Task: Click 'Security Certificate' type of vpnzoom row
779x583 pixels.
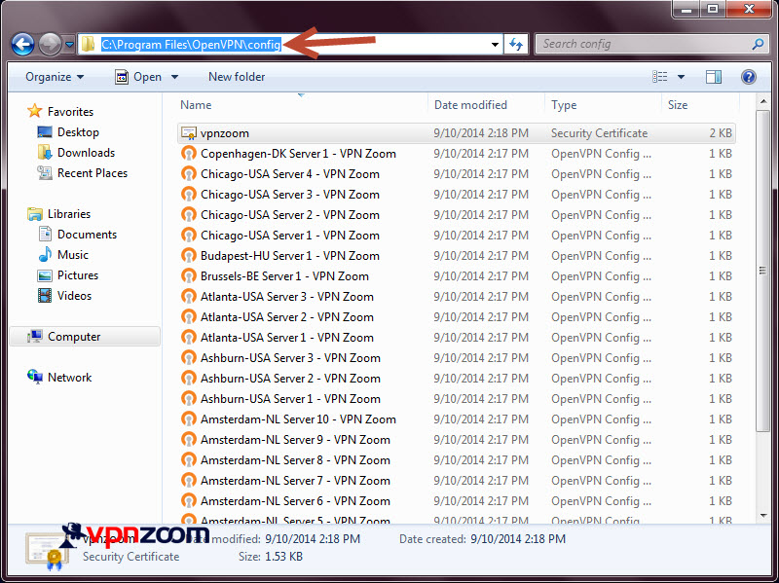Action: coord(599,133)
